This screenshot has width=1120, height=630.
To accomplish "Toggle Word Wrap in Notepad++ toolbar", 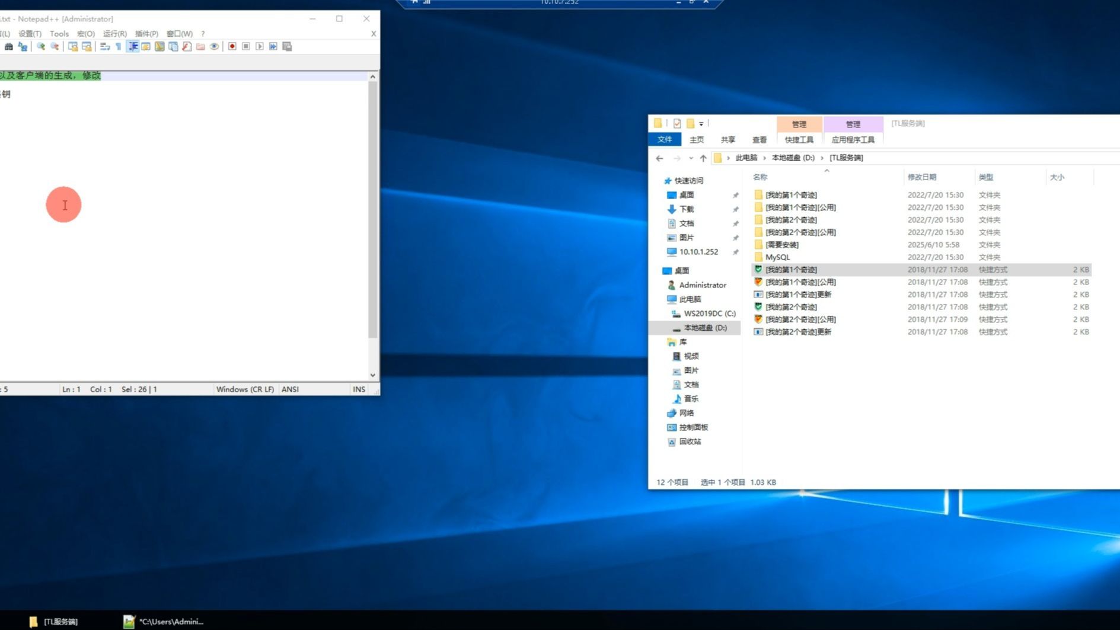I will (105, 46).
